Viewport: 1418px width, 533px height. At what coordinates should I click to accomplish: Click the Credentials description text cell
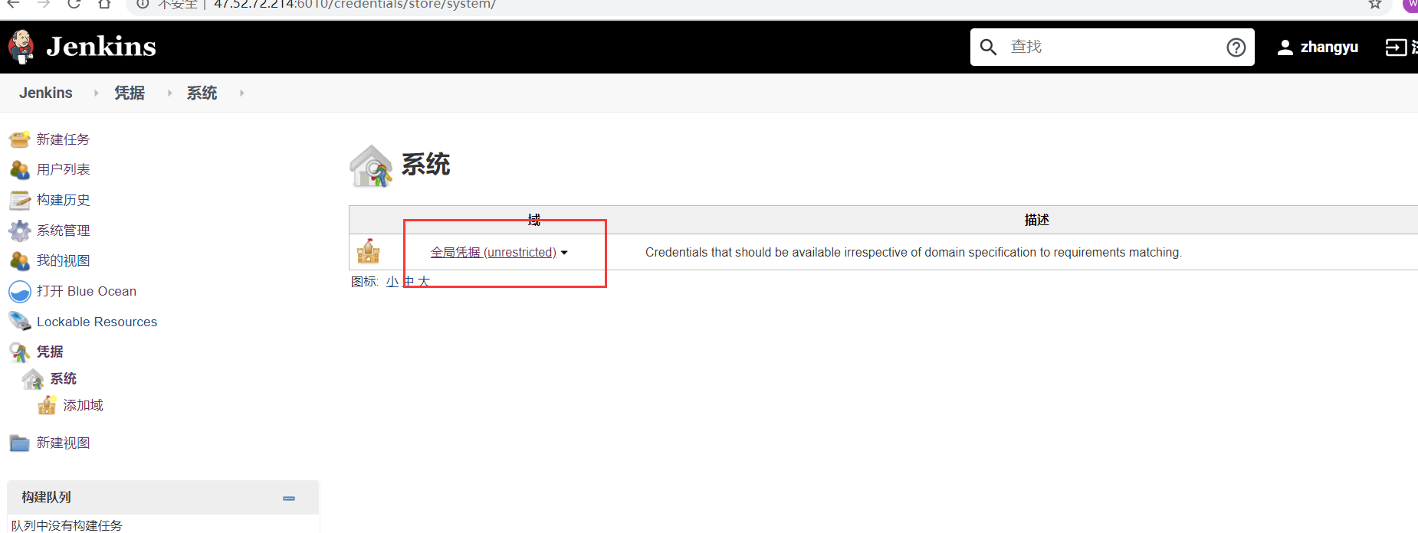pyautogui.click(x=914, y=252)
